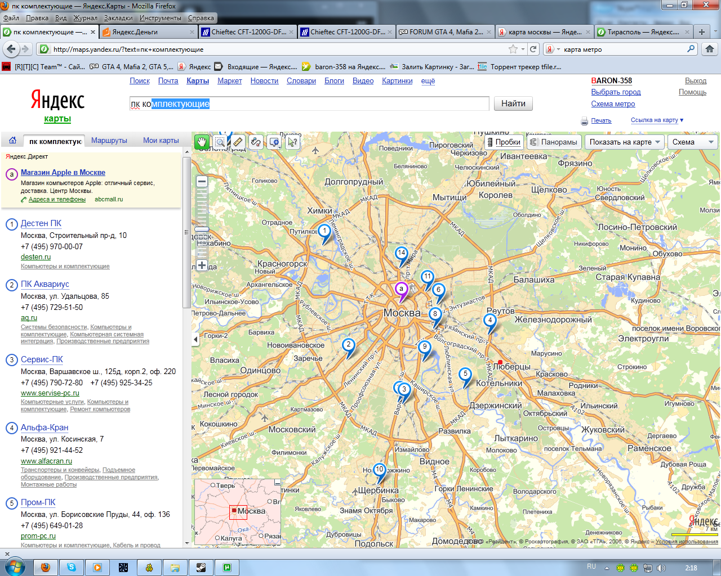
Task: Open the Закладки menu
Action: 118,18
